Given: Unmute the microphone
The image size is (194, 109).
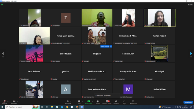Looking at the screenshot, I should [5, 102].
